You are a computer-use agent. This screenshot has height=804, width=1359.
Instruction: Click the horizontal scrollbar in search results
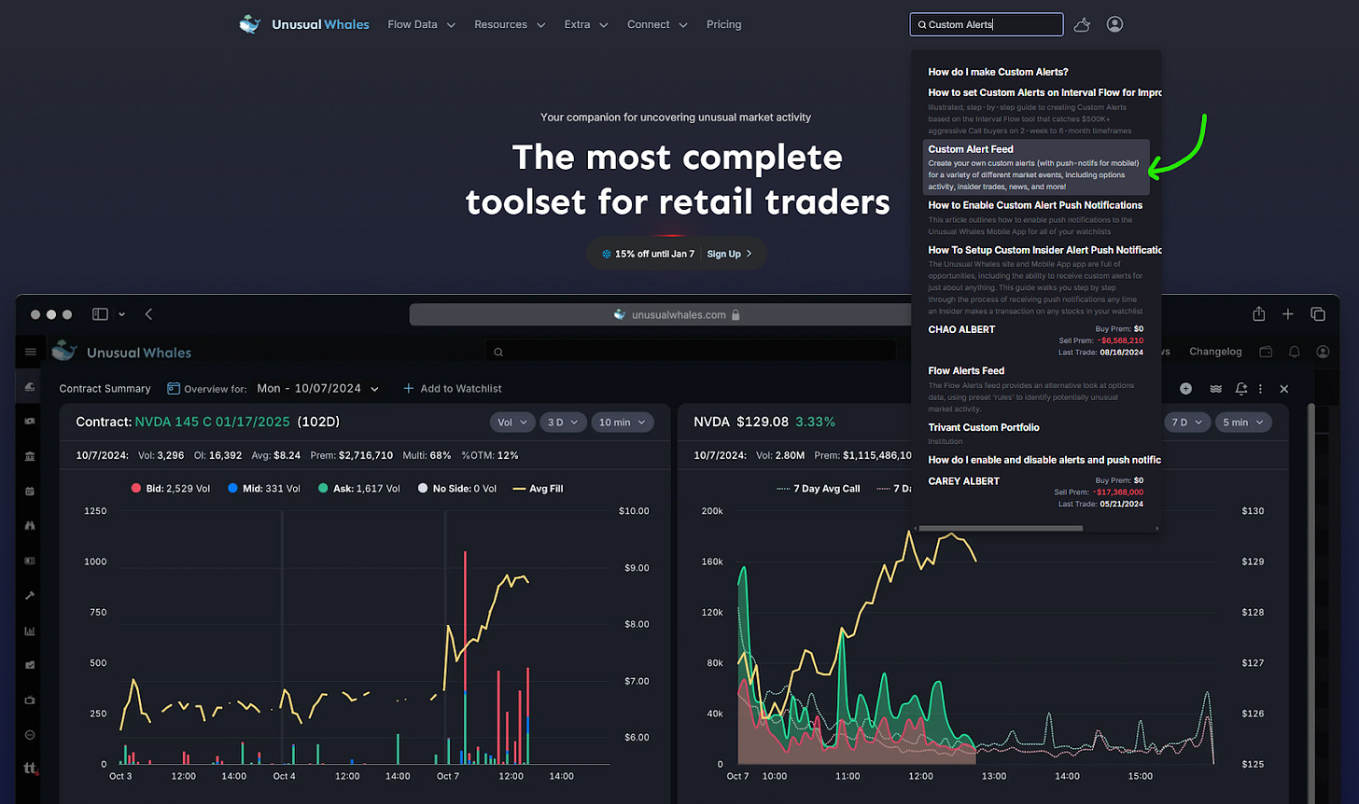tap(1001, 528)
